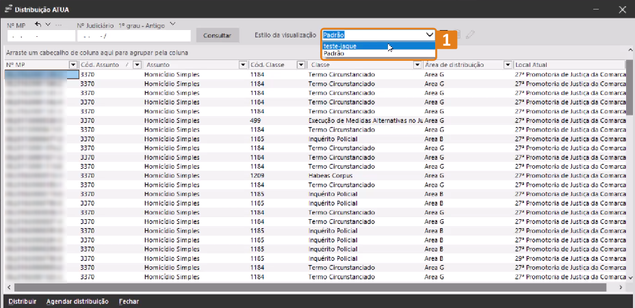Click the horizontal scrollbar right arrow
This screenshot has height=308, width=635.
[x=621, y=287]
